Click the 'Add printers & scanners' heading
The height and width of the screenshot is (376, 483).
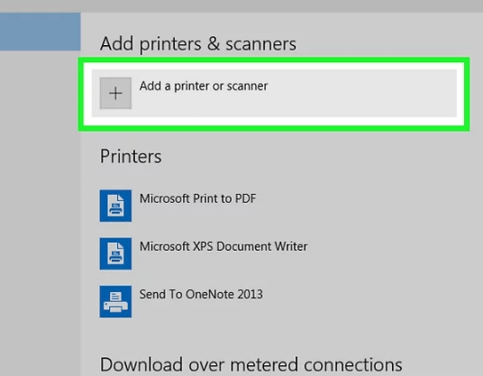click(x=198, y=44)
